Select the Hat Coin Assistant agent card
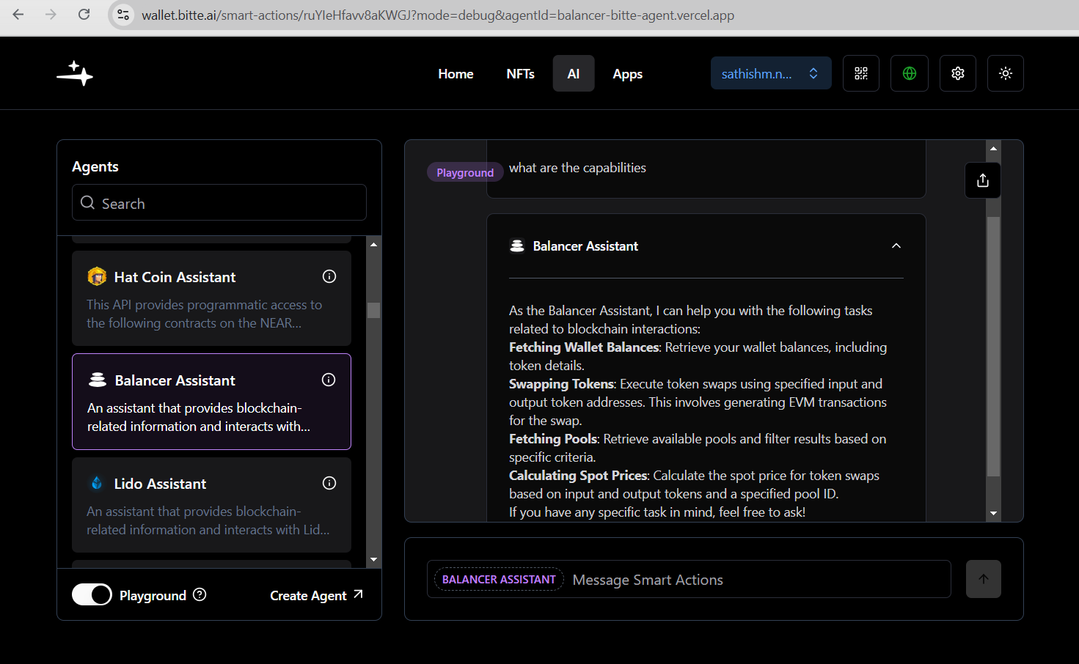Screen dimensions: 1079x664 211,298
